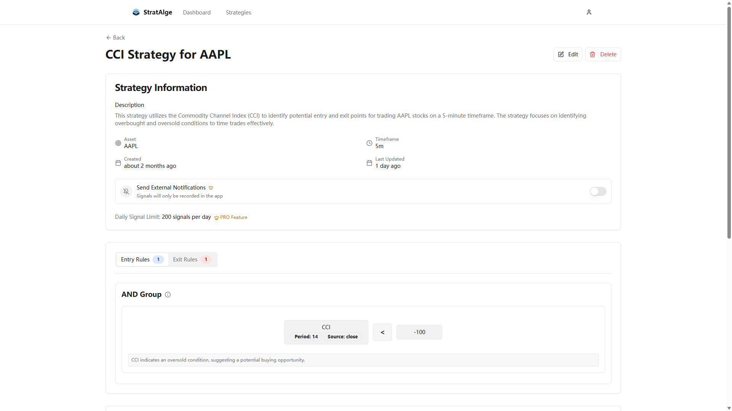
Task: Open the Dashboard nav item
Action: click(x=197, y=13)
